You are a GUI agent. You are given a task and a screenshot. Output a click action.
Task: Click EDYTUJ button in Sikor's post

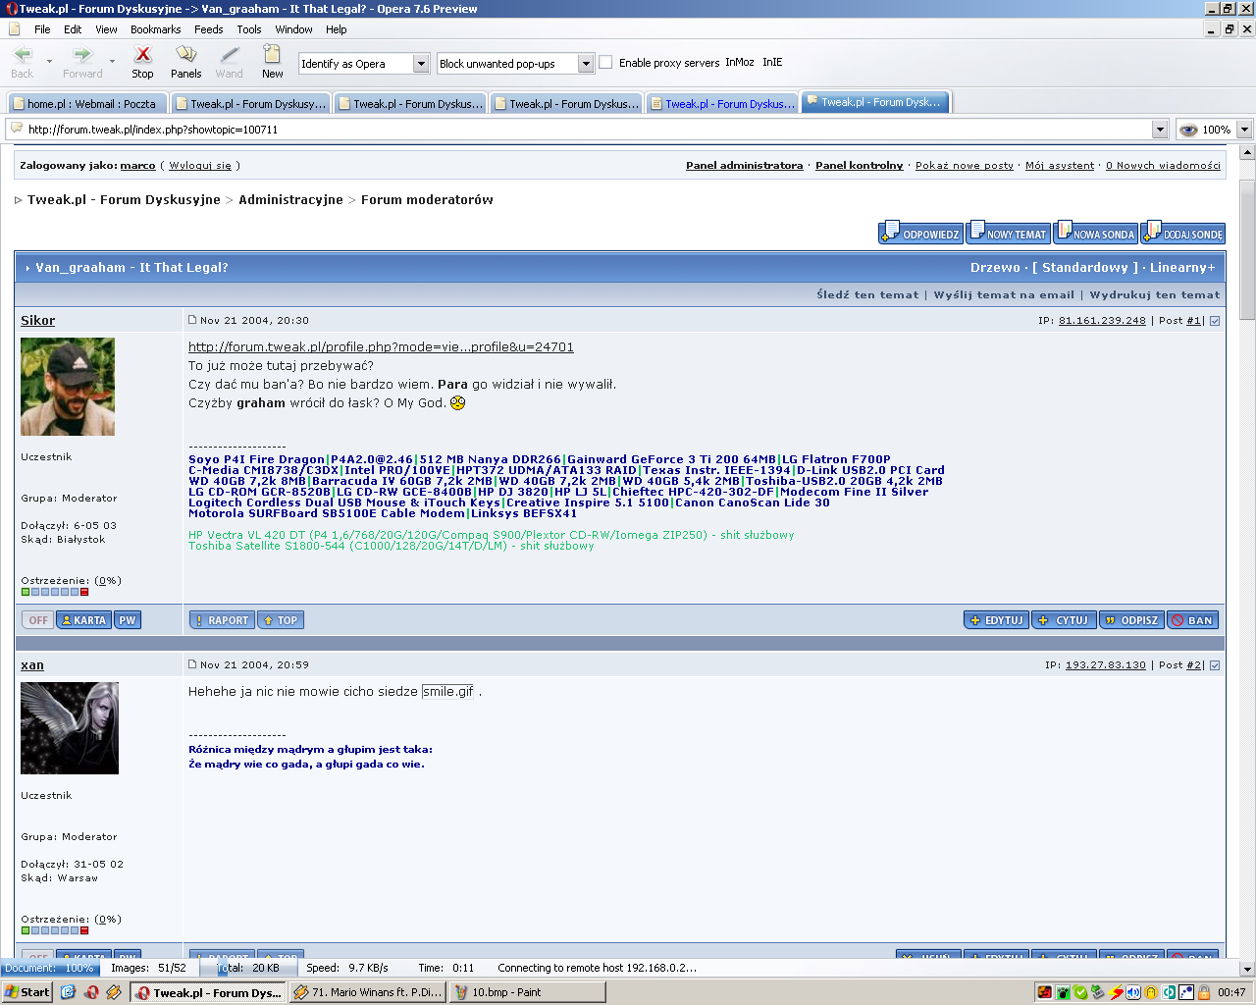pos(996,620)
